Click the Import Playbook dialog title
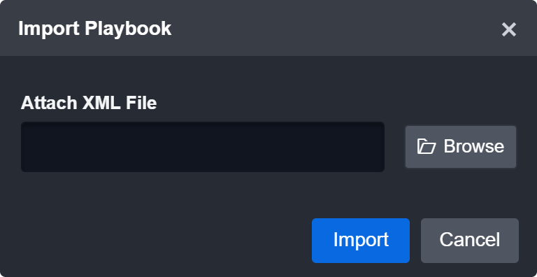This screenshot has width=537, height=277. [95, 29]
